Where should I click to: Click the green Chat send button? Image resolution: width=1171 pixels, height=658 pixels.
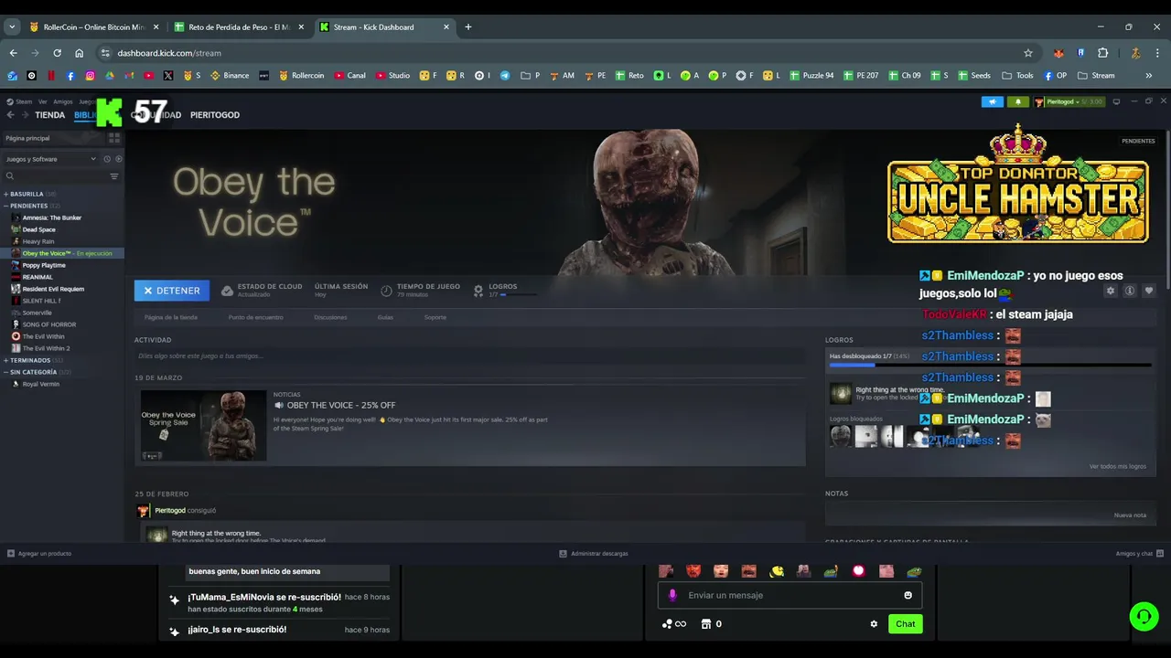(x=905, y=624)
